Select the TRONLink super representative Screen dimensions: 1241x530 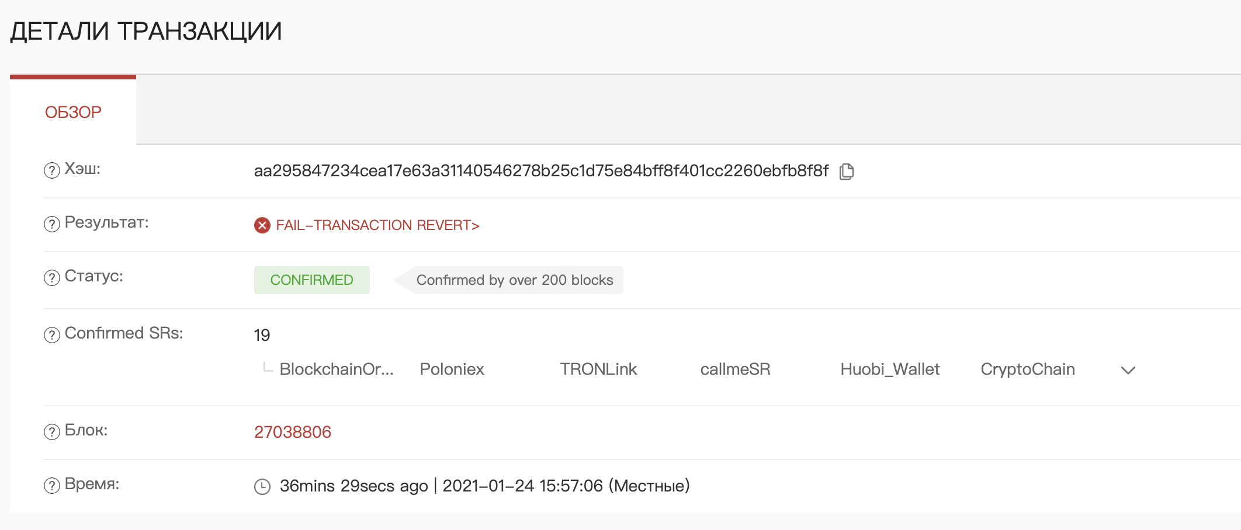click(598, 369)
